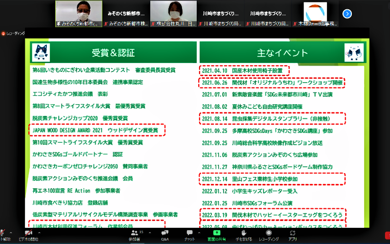
Task: Click the 脱炭素アクションみぞのくち推進会議 会員 row
Action: coord(82,178)
